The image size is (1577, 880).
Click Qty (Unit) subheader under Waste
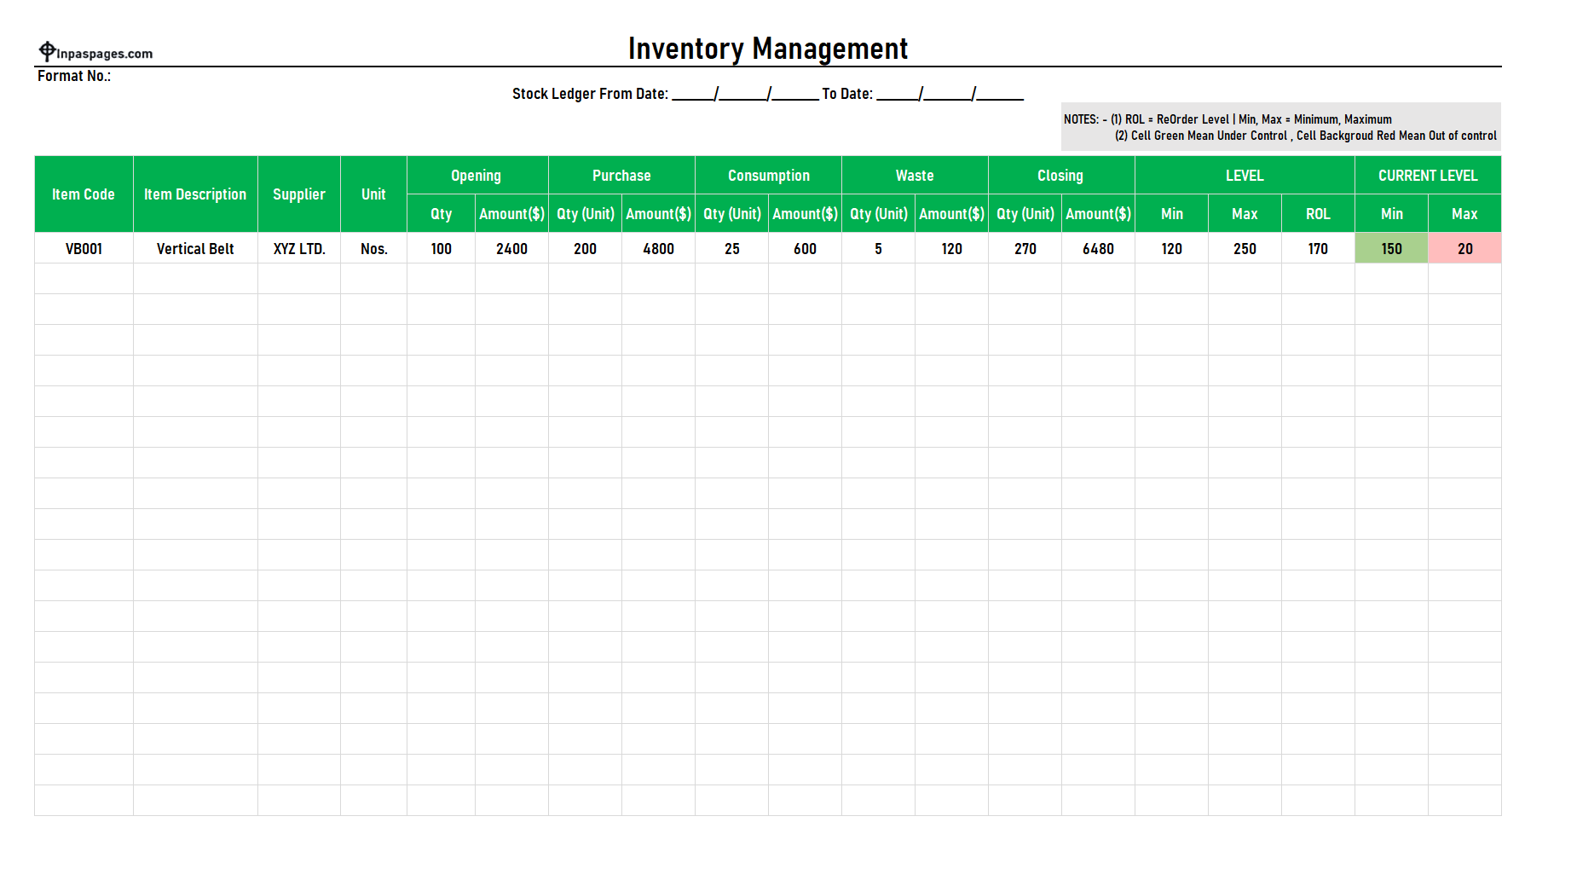click(x=878, y=213)
